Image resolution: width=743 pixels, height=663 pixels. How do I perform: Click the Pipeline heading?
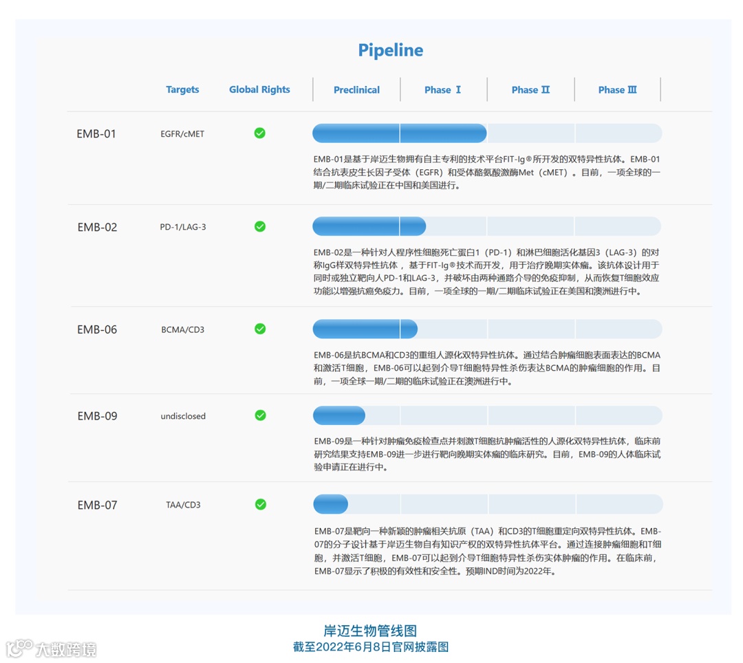391,50
